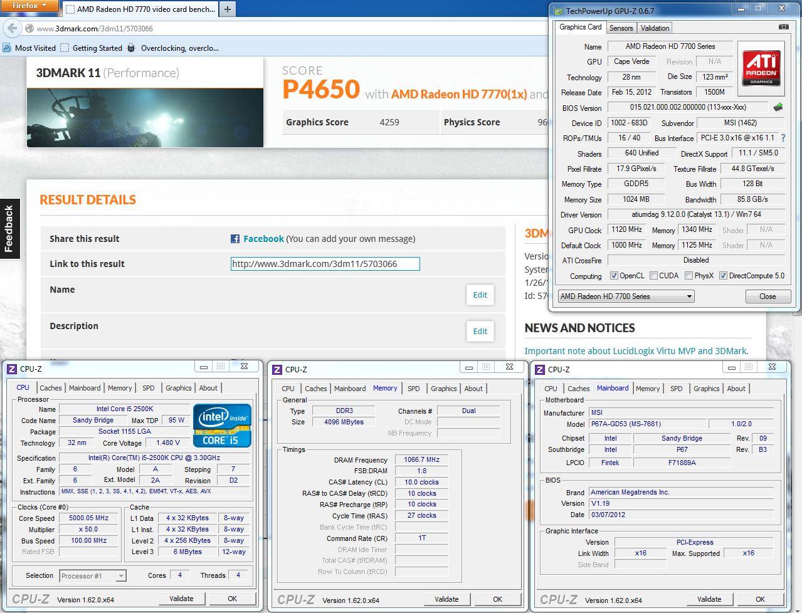Toggle the CUDA checkbox in GPU-Z
This screenshot has height=613, width=802.
[654, 276]
